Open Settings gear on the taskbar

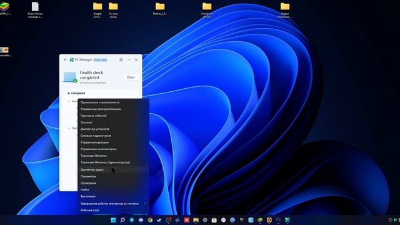tap(205, 220)
